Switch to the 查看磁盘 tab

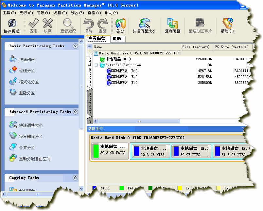coord(98,38)
